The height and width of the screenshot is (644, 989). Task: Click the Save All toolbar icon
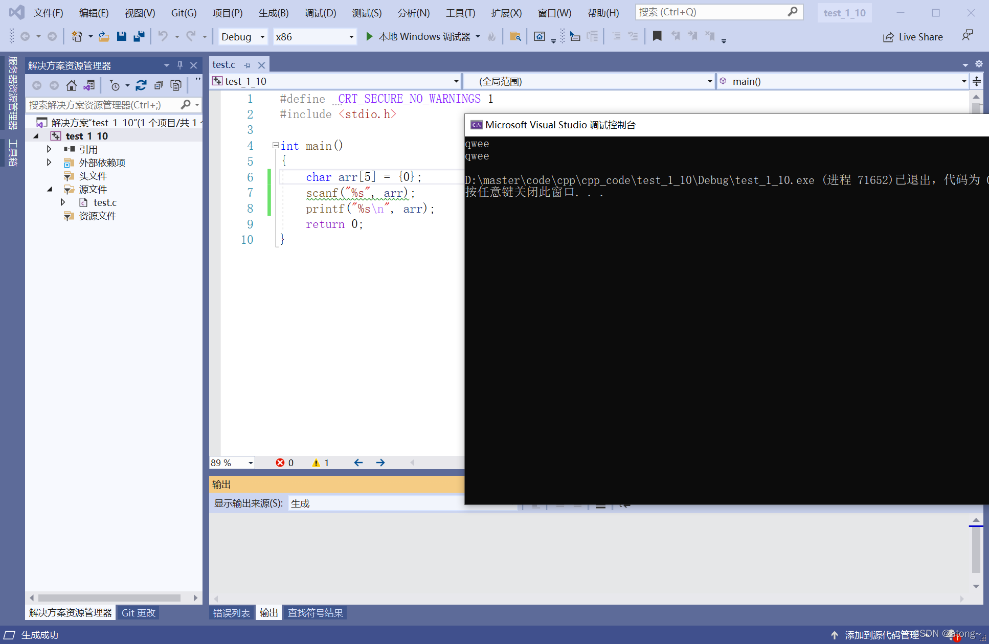[x=139, y=36]
